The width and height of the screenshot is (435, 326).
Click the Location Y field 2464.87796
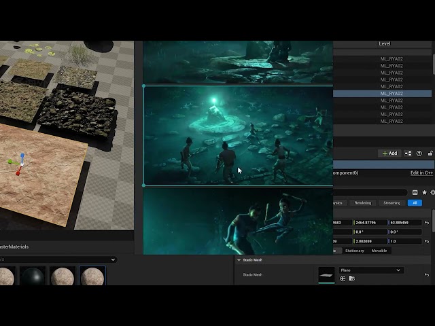[370, 223]
